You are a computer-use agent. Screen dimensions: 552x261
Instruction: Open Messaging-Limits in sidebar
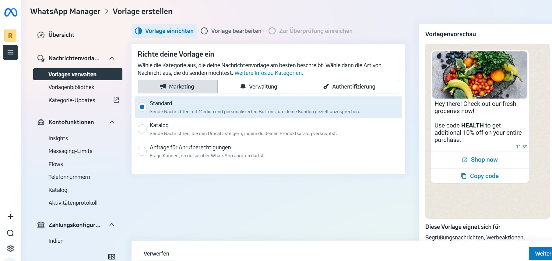(x=70, y=151)
